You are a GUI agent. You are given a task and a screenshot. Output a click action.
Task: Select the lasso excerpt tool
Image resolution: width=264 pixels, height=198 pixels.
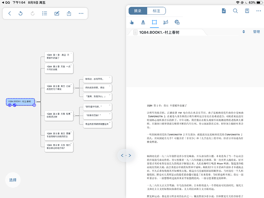pyautogui.click(x=166, y=22)
